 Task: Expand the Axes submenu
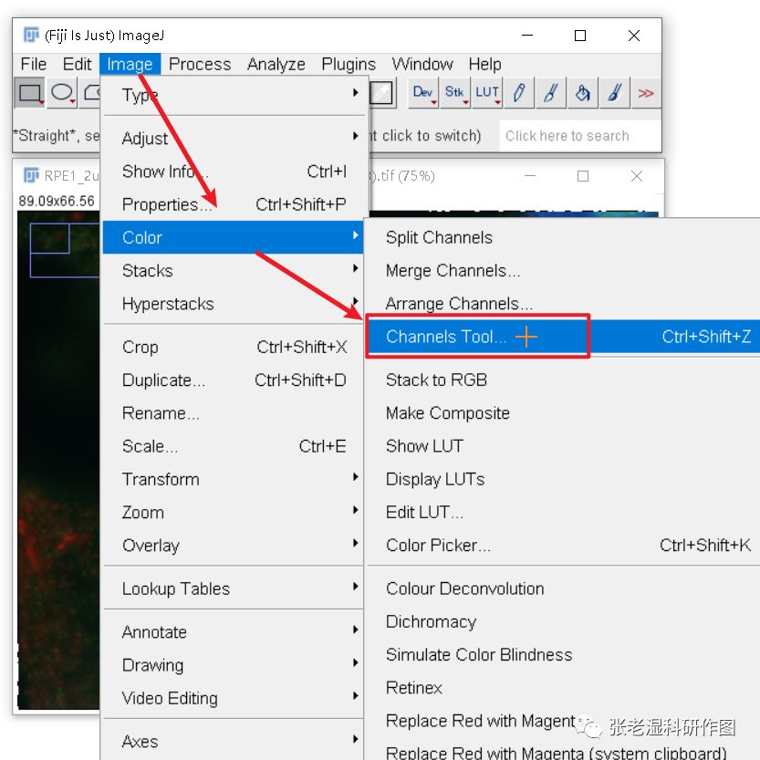click(x=234, y=741)
